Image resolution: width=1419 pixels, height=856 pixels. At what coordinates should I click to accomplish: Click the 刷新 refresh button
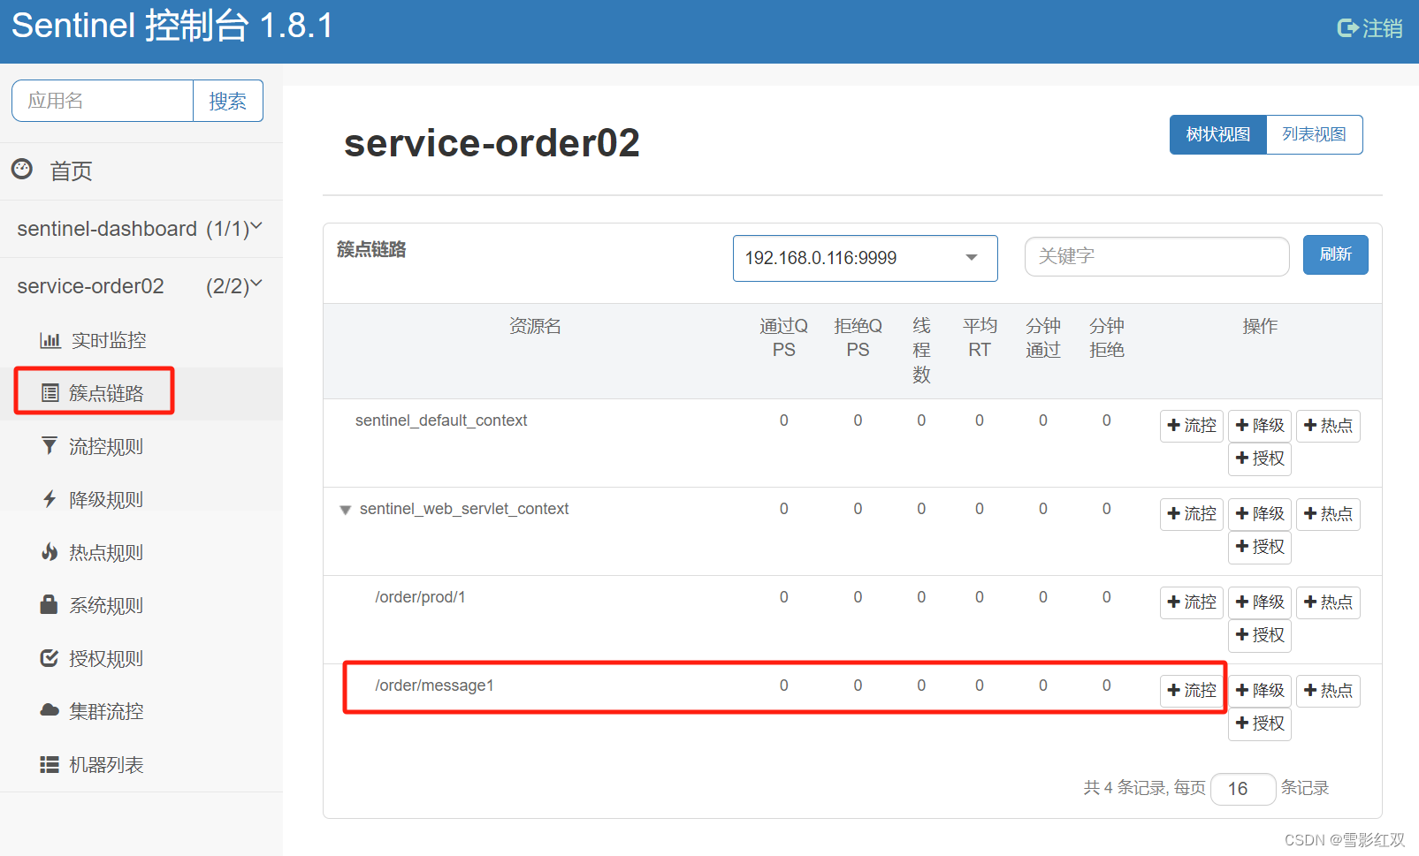(1335, 254)
